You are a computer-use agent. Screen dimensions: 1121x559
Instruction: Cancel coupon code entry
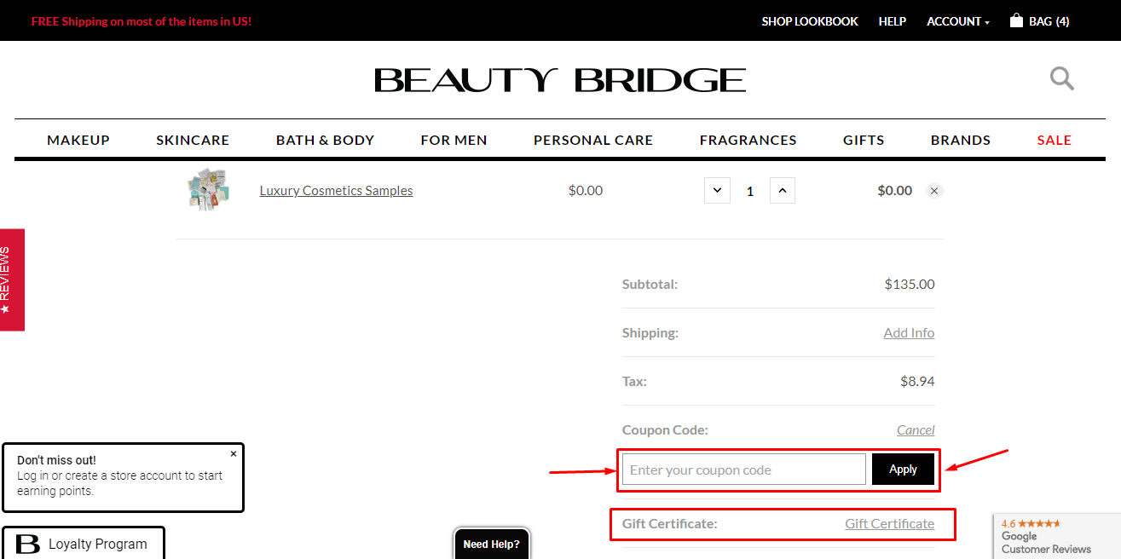coord(916,430)
